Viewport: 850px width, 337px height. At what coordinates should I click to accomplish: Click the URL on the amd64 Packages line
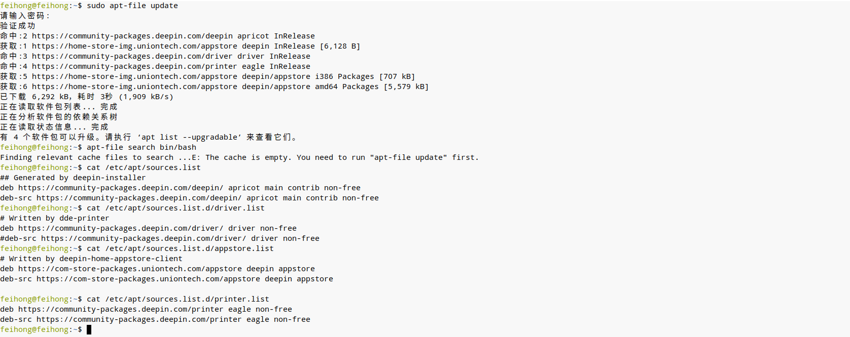134,87
